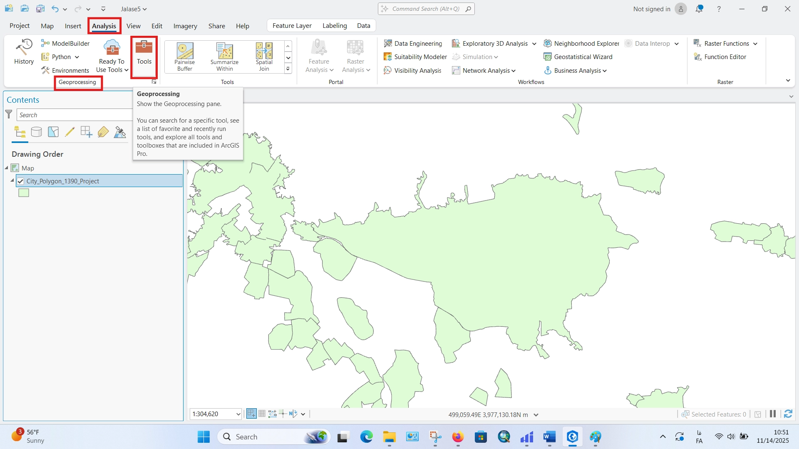Open map scale dropdown 1:304,620
This screenshot has width=799, height=449.
[238, 414]
